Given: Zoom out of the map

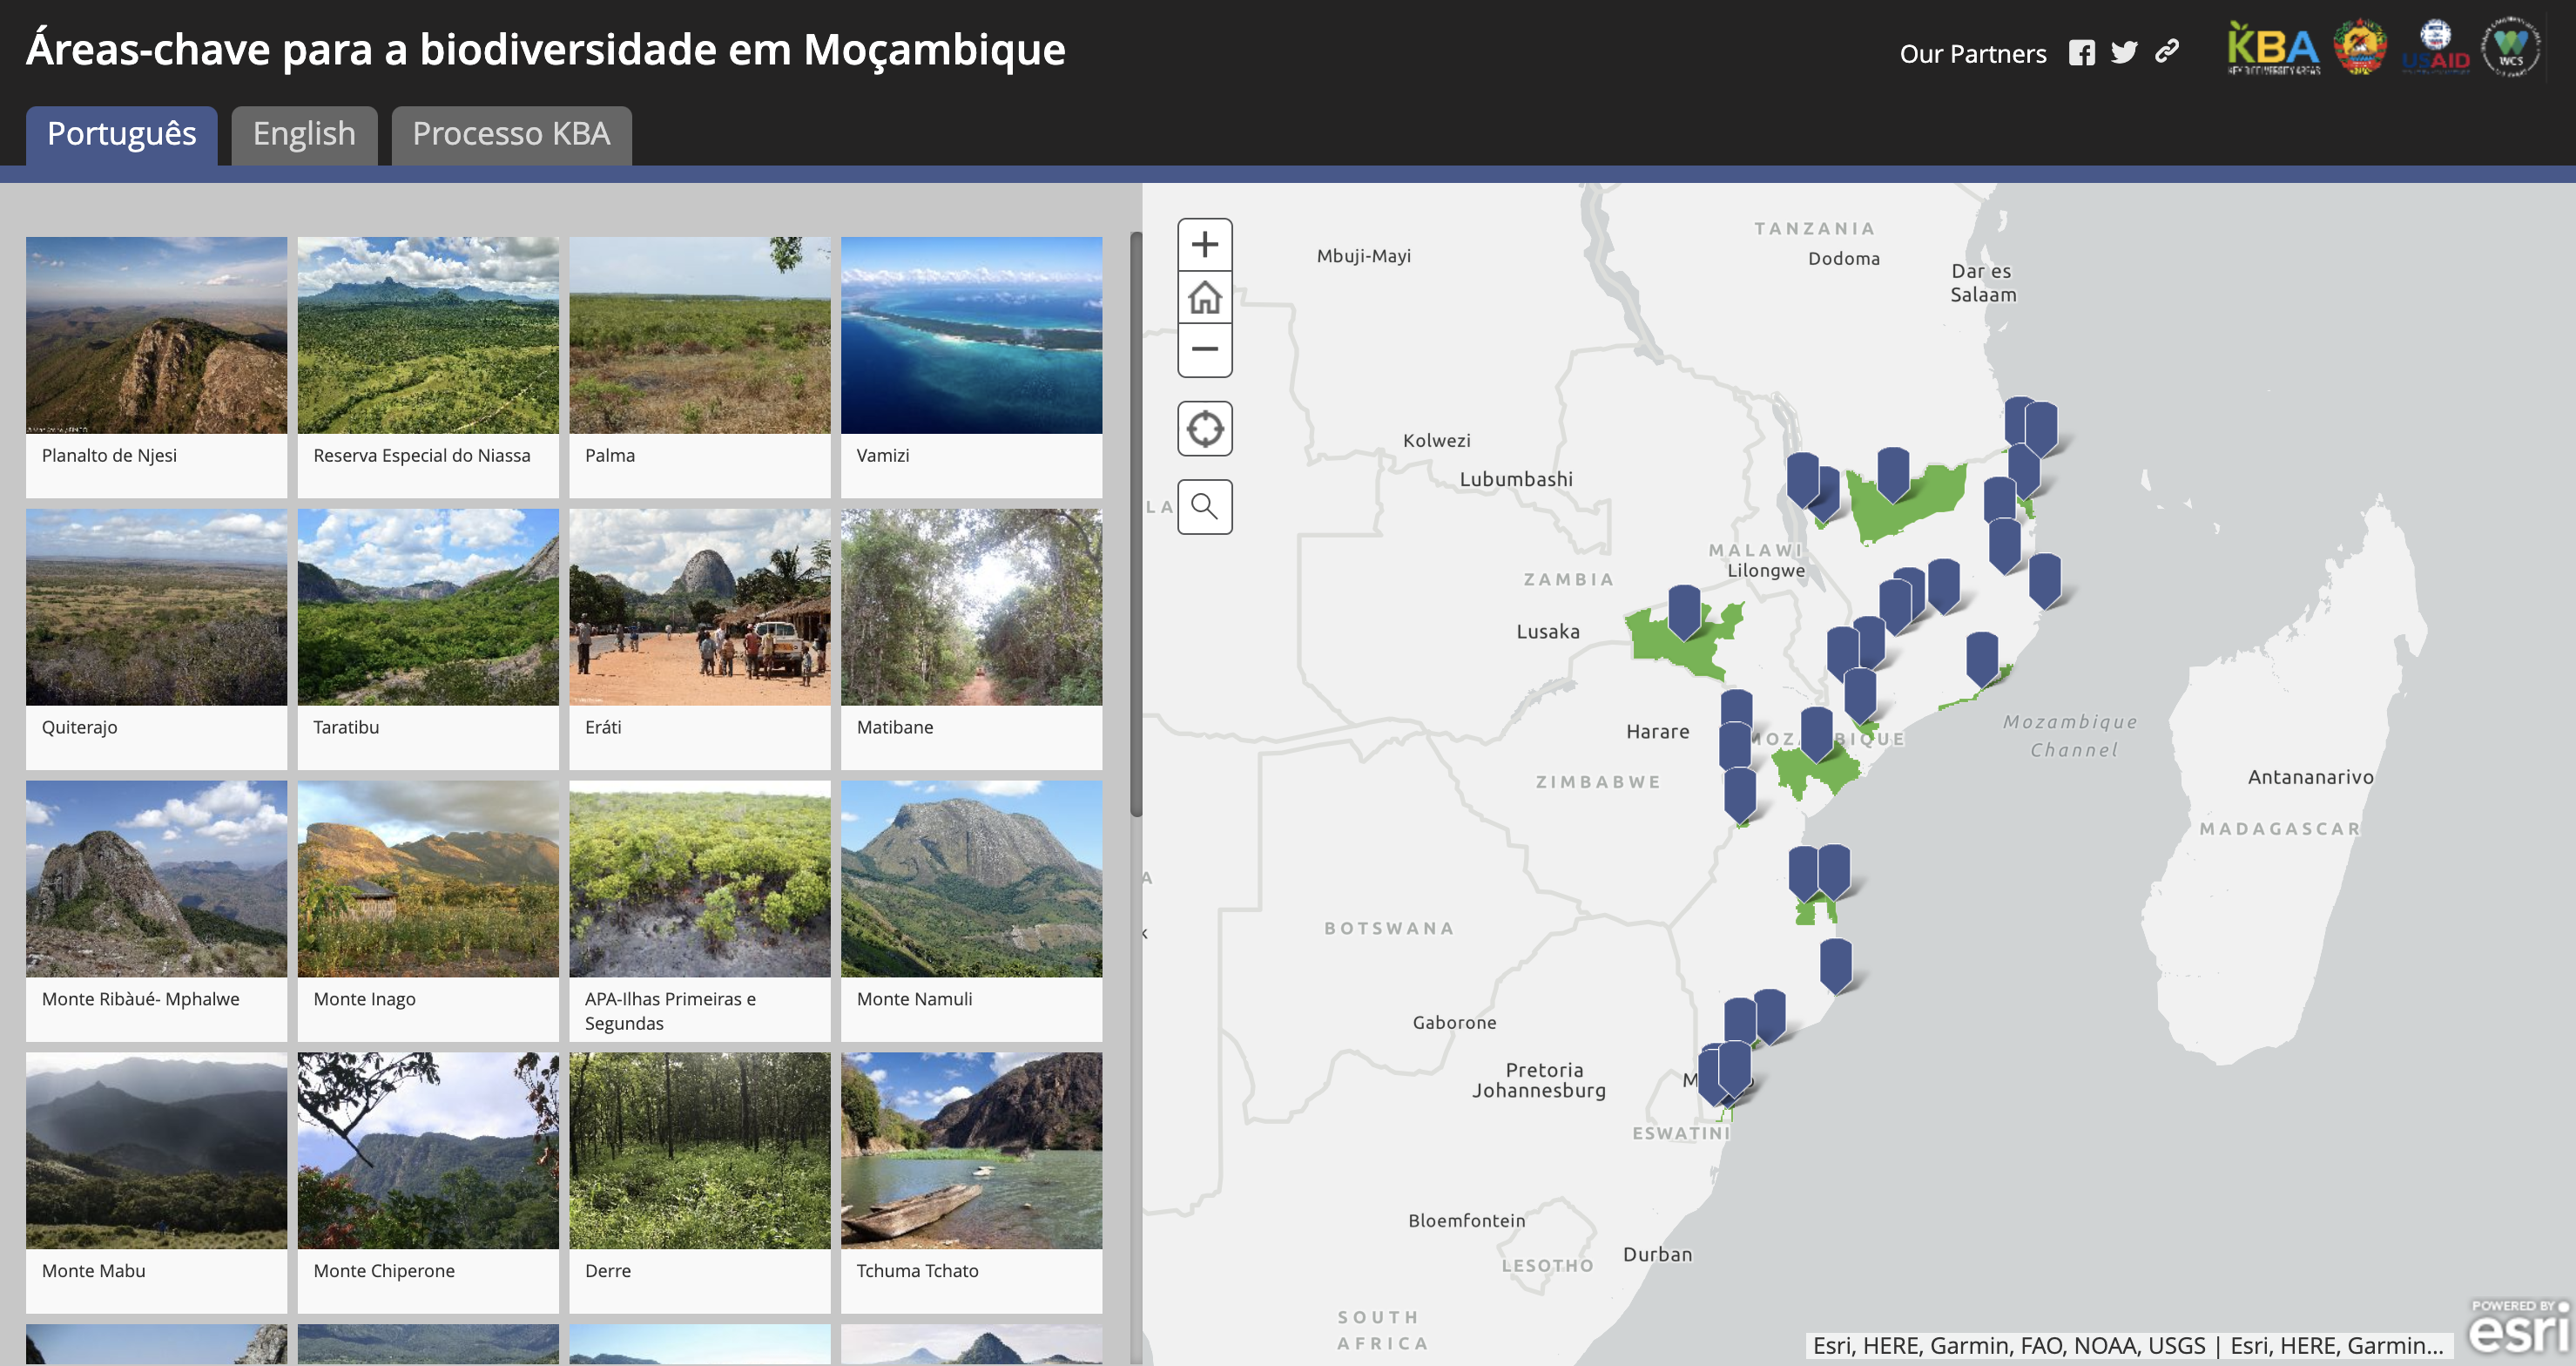Looking at the screenshot, I should tap(1204, 350).
